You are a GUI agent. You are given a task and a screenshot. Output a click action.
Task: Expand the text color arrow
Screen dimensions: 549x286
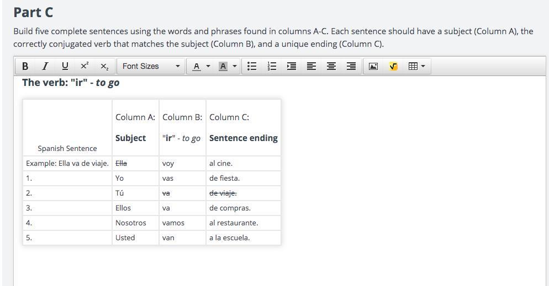click(x=208, y=66)
